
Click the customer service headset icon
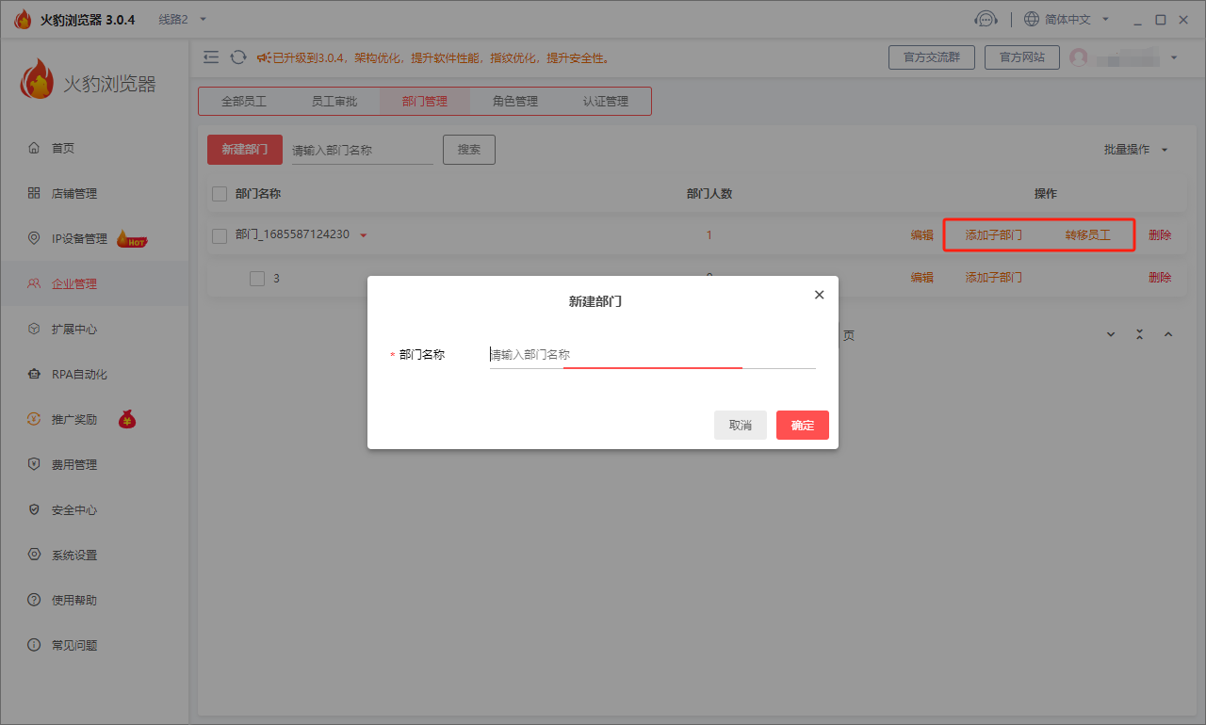[986, 20]
